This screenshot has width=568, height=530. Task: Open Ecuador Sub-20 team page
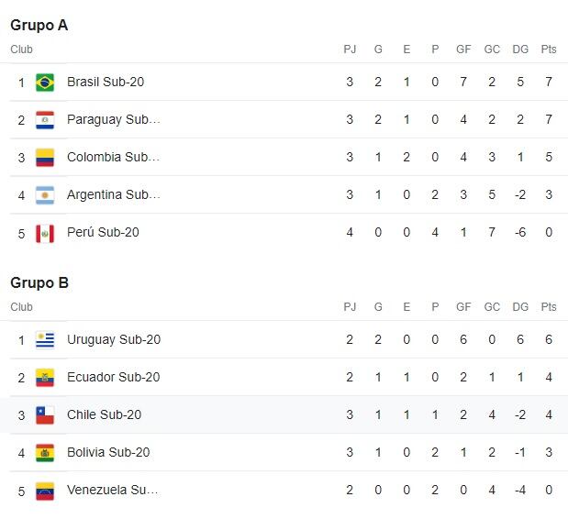[114, 377]
